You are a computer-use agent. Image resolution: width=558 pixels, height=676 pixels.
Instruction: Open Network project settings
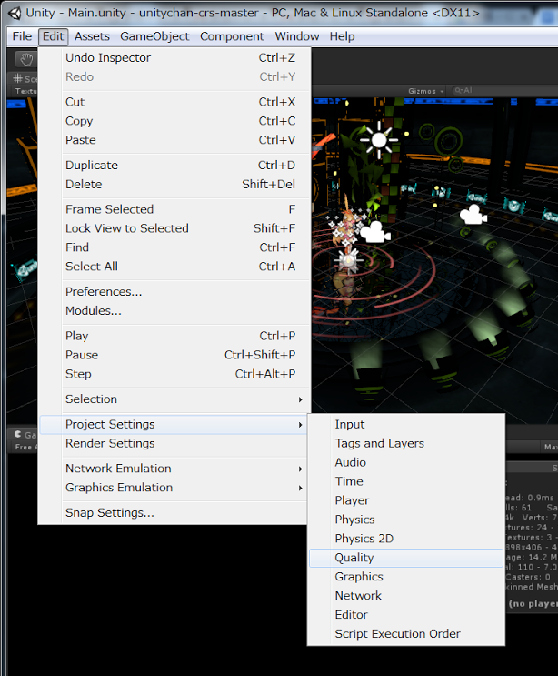(x=406, y=596)
